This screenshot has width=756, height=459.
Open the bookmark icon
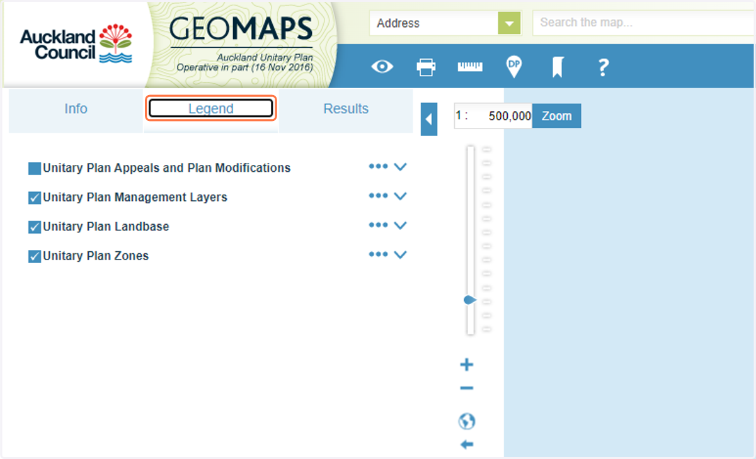(x=558, y=67)
